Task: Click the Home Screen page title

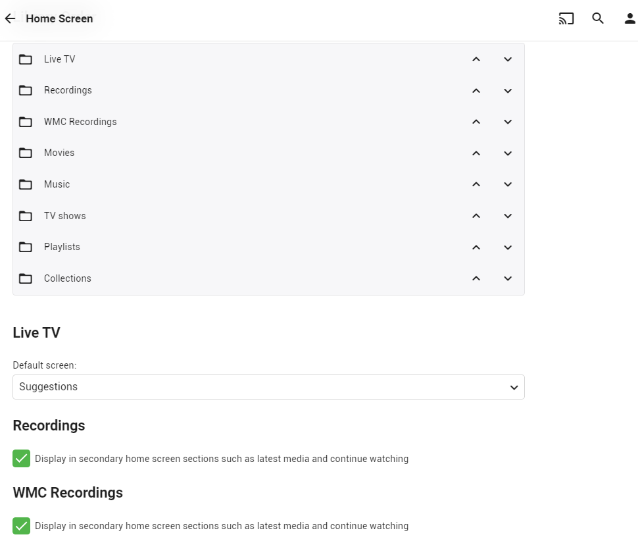Action: pos(59,18)
